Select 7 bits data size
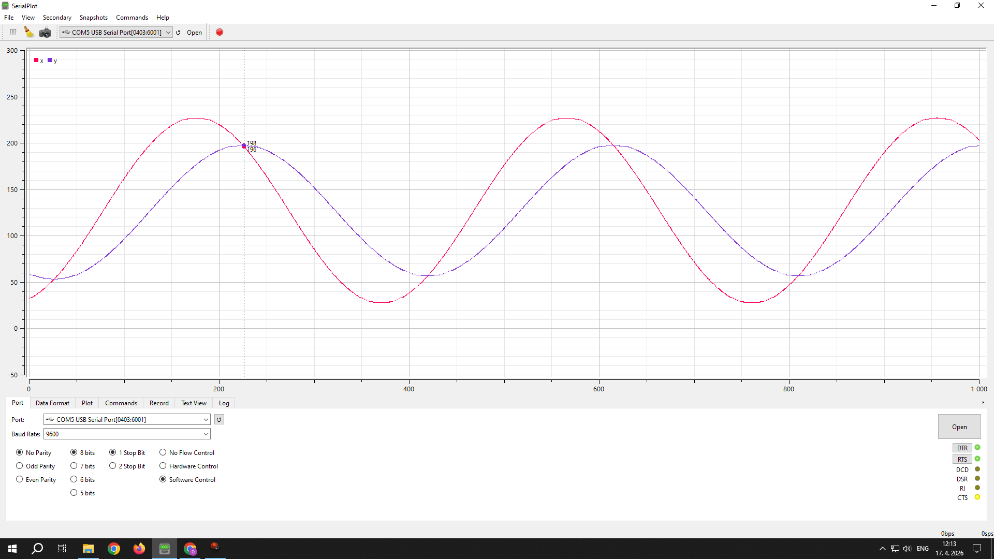 tap(74, 466)
